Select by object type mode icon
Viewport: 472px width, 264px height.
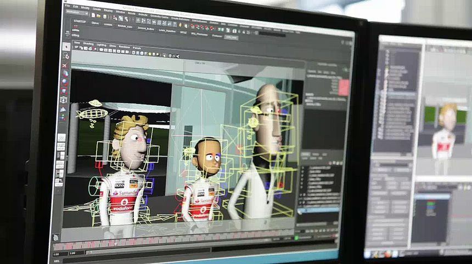point(121,18)
